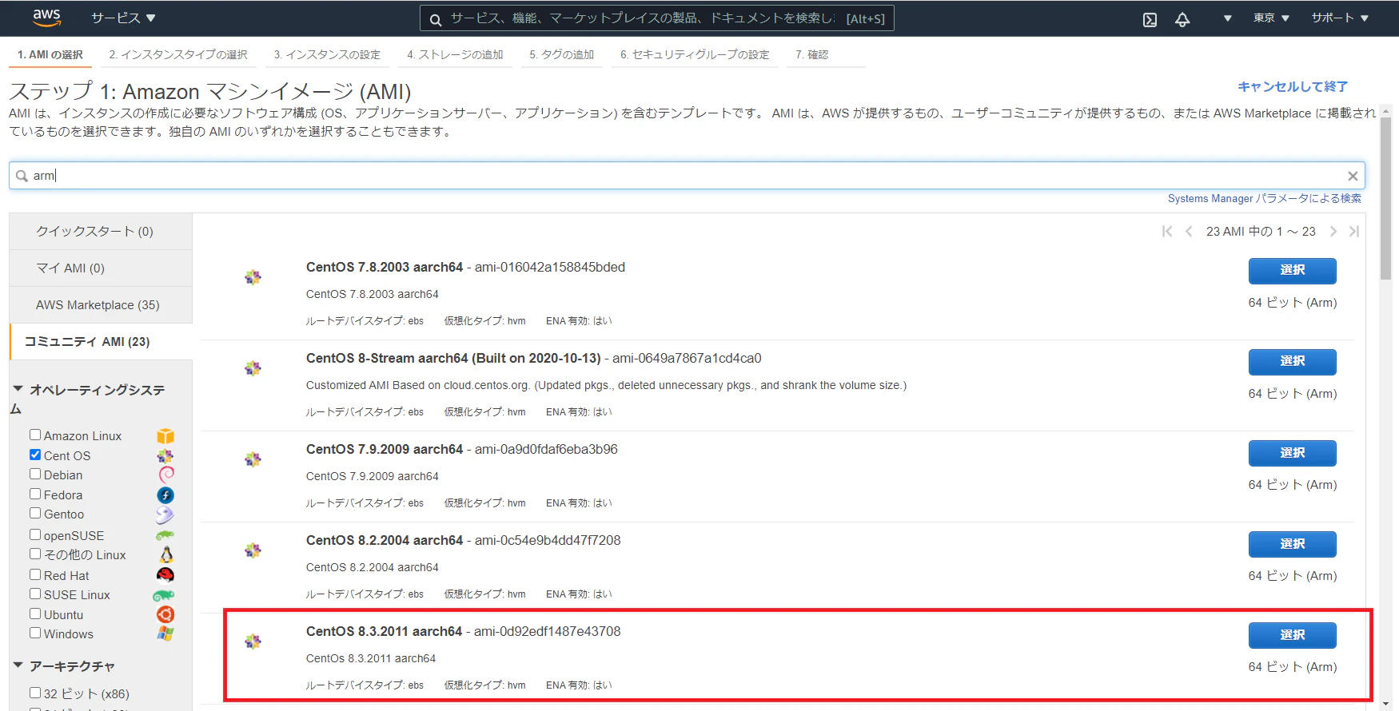Viewport: 1399px width, 711px height.
Task: Click the SUSE Linux green icon
Action: 163,595
